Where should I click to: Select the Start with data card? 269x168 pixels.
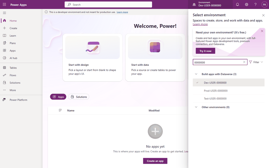[155, 57]
